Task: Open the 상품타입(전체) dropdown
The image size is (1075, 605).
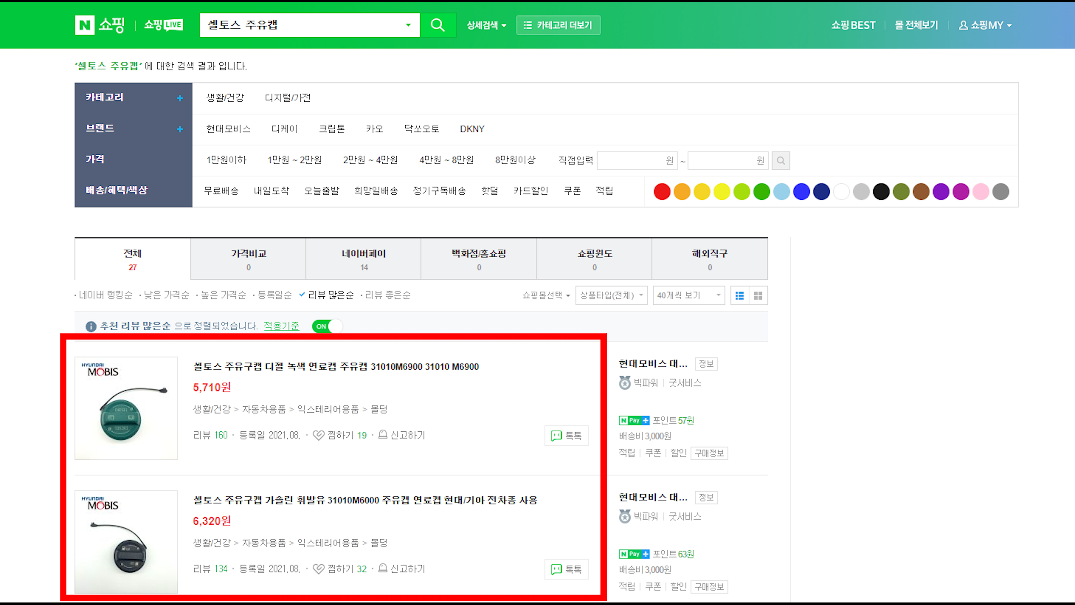Action: click(611, 295)
